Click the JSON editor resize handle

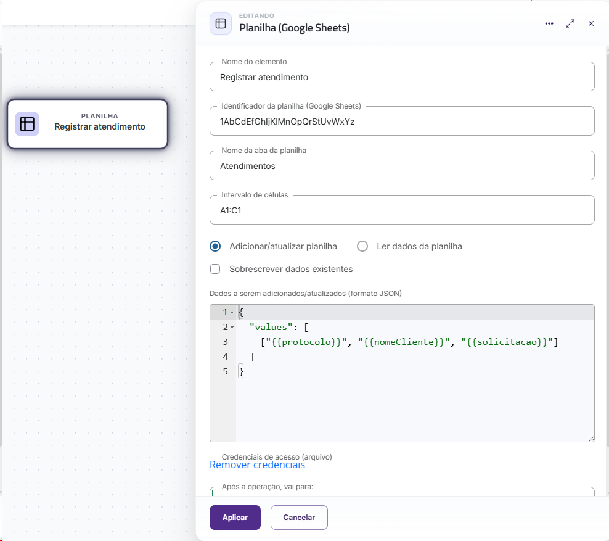tap(591, 439)
